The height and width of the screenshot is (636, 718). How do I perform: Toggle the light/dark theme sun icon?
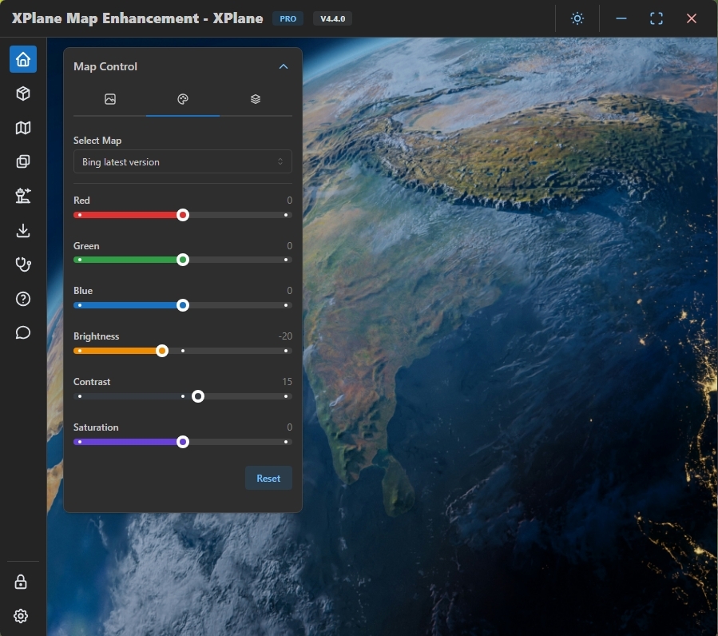577,18
